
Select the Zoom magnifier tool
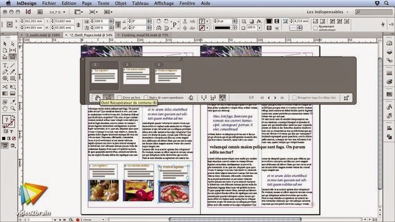[12, 109]
